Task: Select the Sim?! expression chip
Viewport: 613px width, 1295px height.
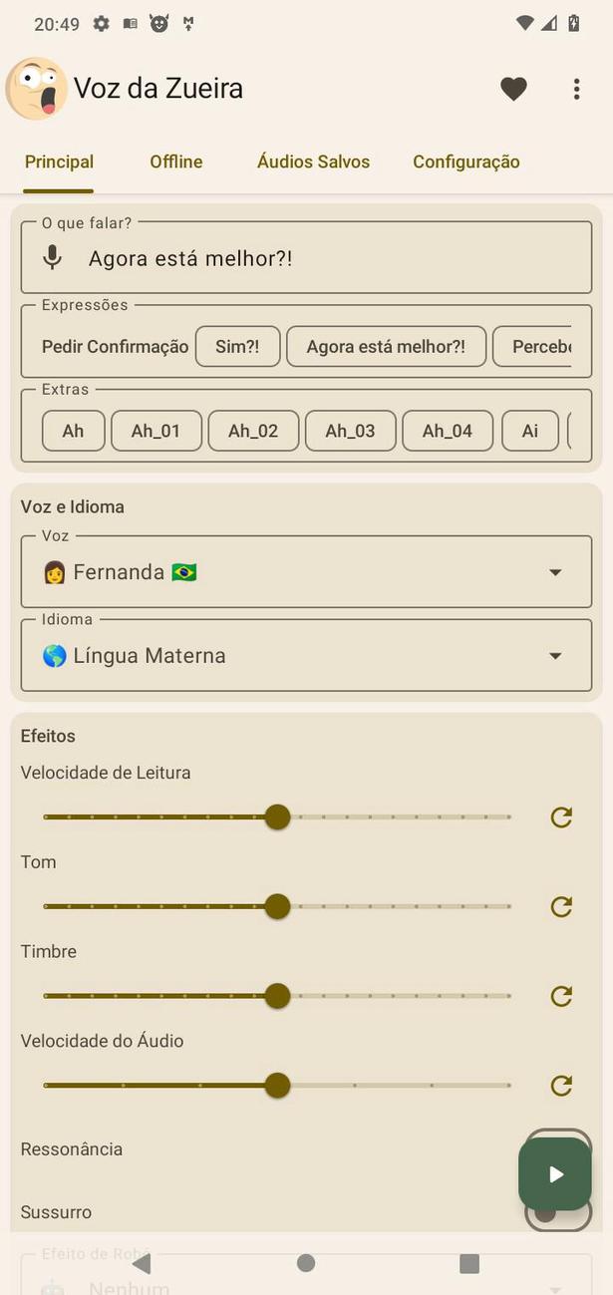Action: 237,346
